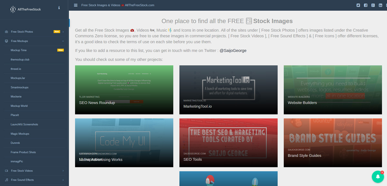Expand the Free Stock Photos menu arrow
Viewport: 387px width, 186px height.
point(63,32)
